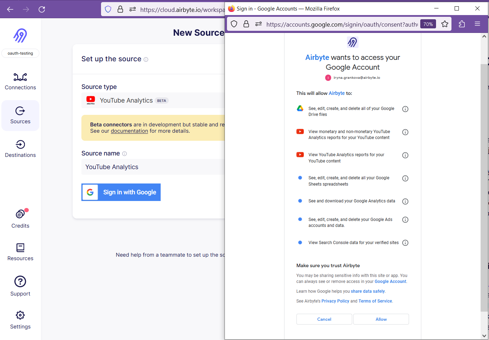Bookmark the consent page with the star icon
The width and height of the screenshot is (489, 340).
[444, 24]
